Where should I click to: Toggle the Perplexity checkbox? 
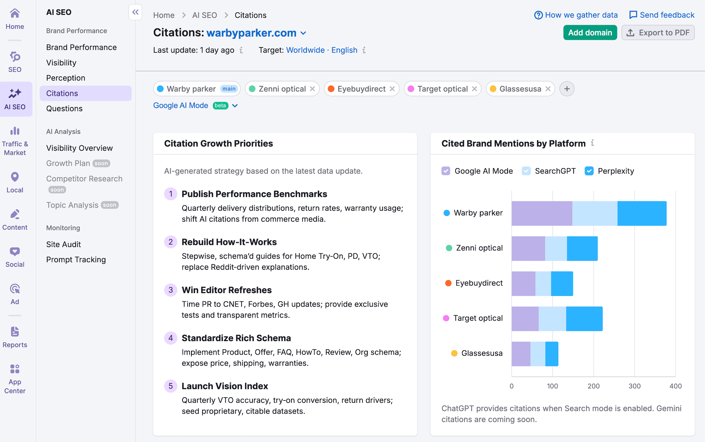click(589, 171)
